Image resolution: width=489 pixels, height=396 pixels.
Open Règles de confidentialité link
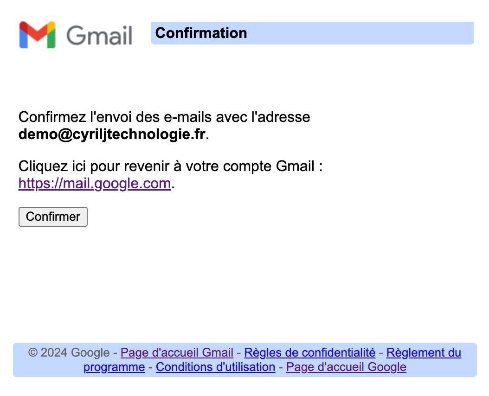point(309,353)
